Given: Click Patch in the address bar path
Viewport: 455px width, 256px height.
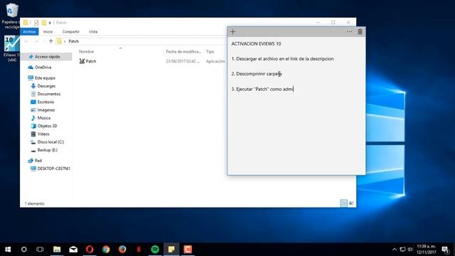Looking at the screenshot, I should 74,41.
